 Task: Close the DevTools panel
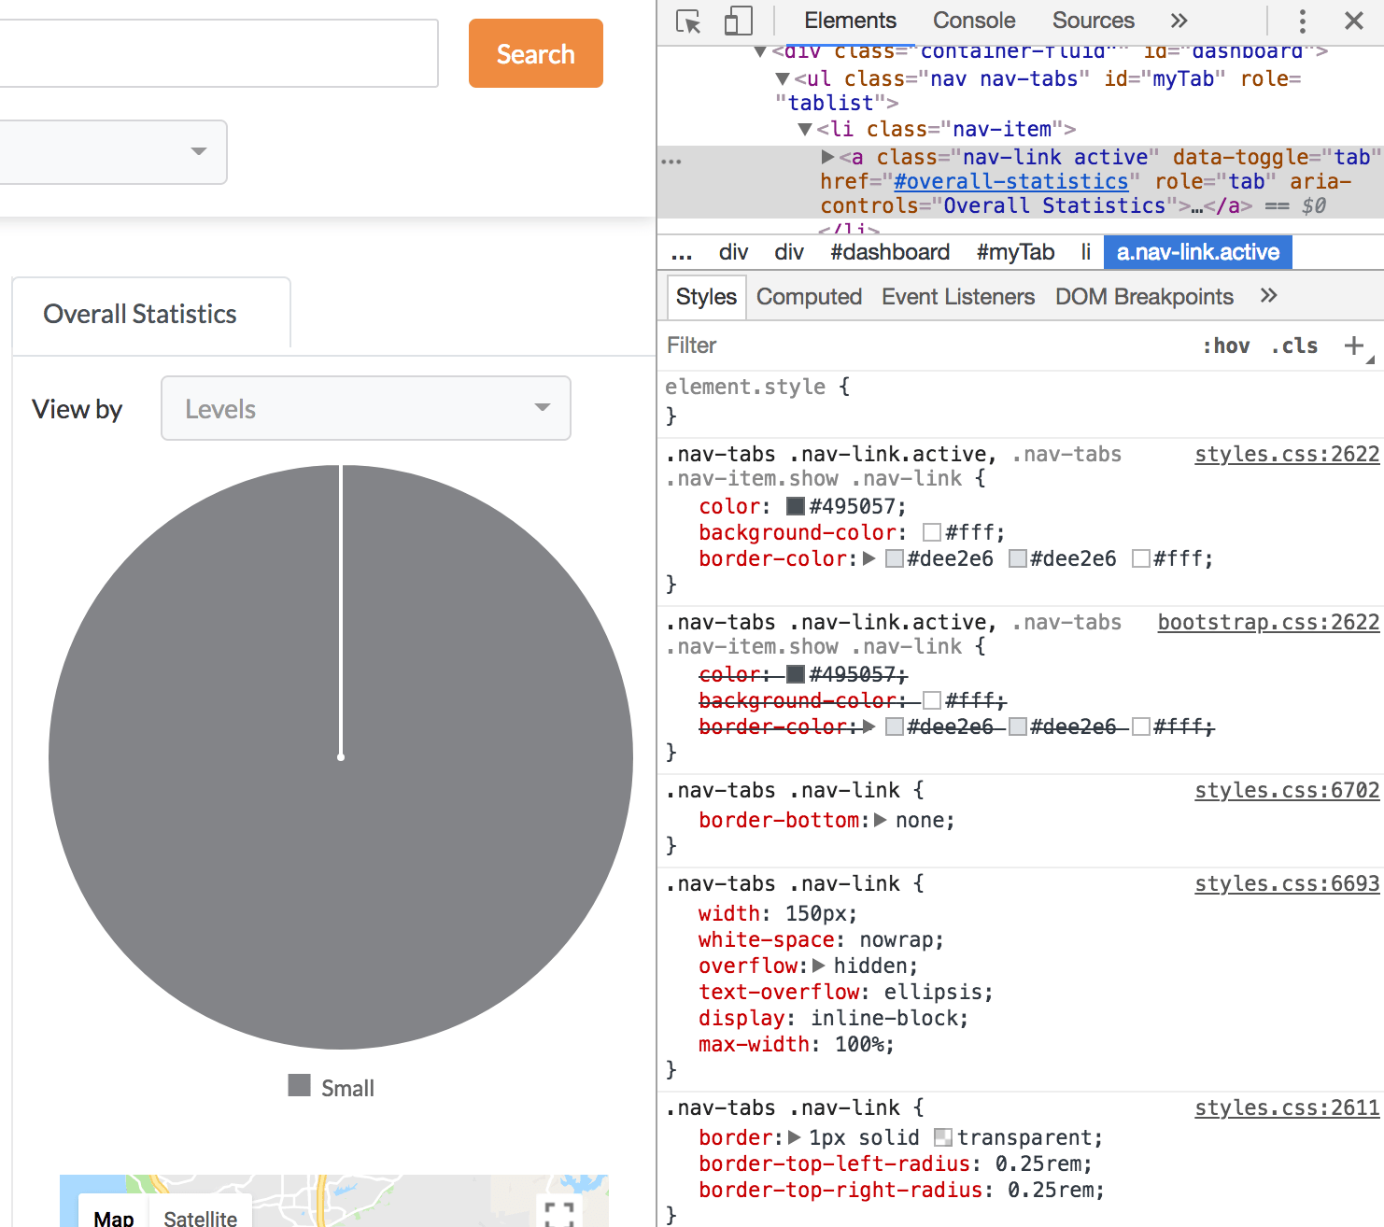(1354, 21)
